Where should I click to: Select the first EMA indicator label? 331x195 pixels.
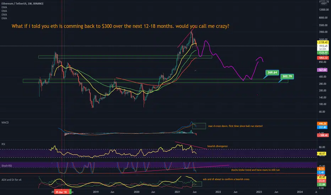click(x=4, y=7)
